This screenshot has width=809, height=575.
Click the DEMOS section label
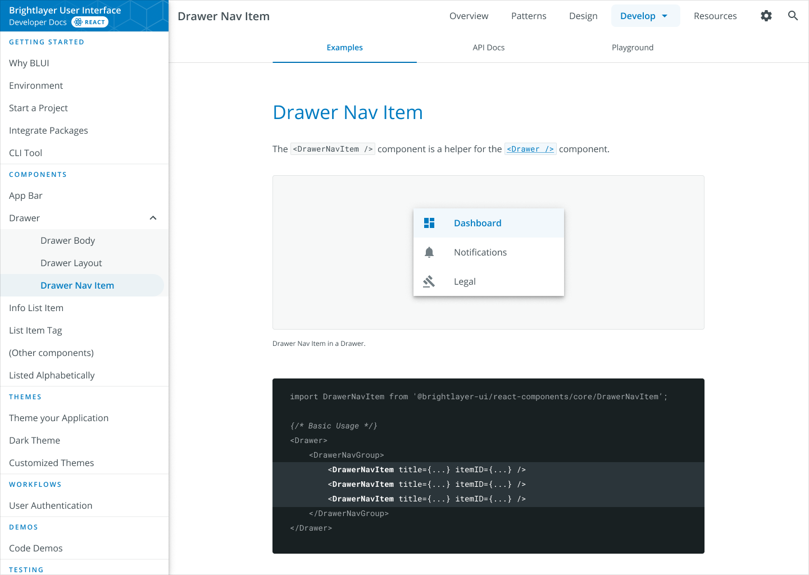tap(24, 527)
